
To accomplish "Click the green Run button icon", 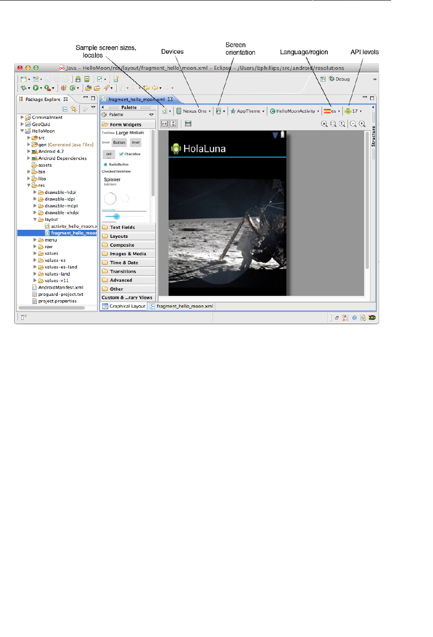I will click(x=35, y=88).
